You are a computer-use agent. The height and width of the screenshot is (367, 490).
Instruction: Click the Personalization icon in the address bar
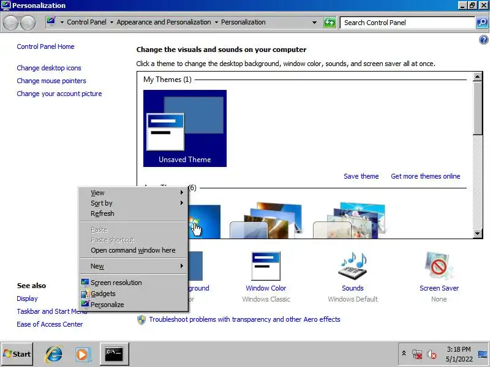51,21
